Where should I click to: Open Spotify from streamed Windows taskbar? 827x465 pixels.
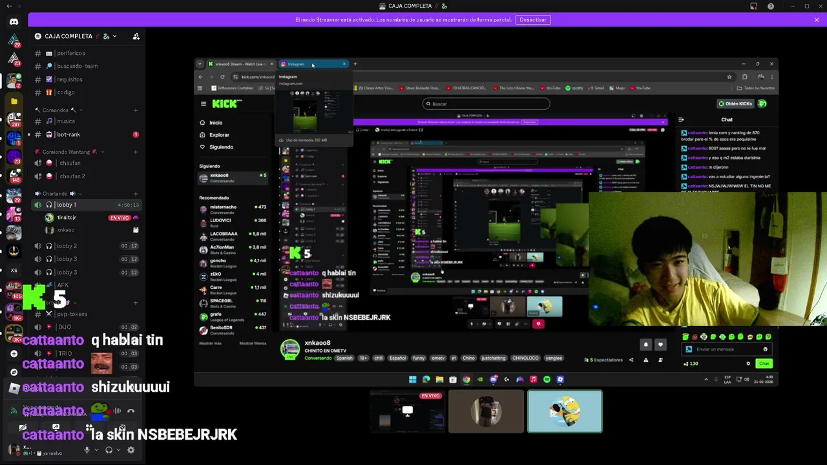[x=547, y=380]
